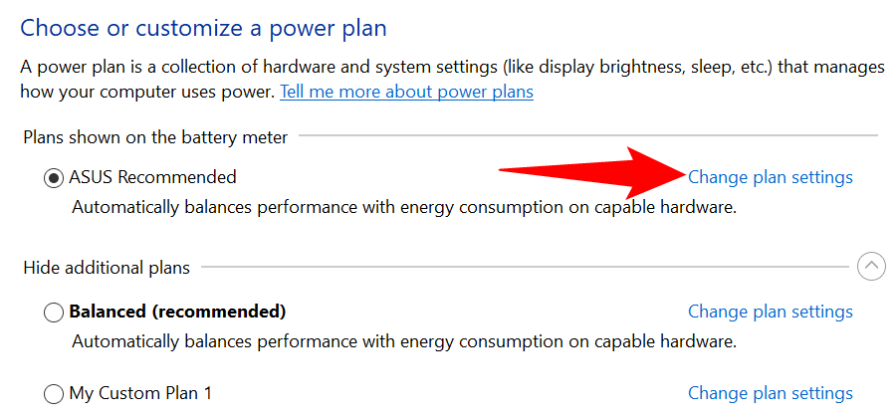Open the Tell me more about power plans link

406,92
